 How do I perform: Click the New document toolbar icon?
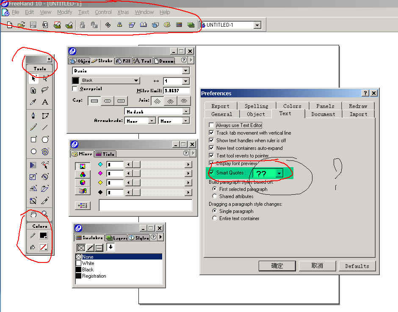click(x=10, y=25)
